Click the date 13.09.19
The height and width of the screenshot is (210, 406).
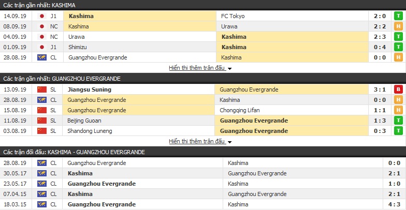click(x=15, y=89)
